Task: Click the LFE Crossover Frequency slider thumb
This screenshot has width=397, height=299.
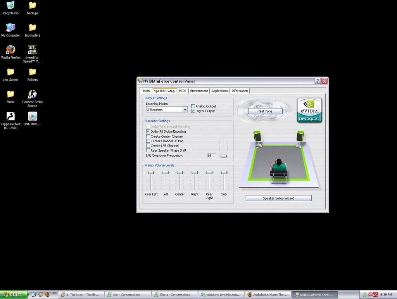Action: [x=223, y=156]
